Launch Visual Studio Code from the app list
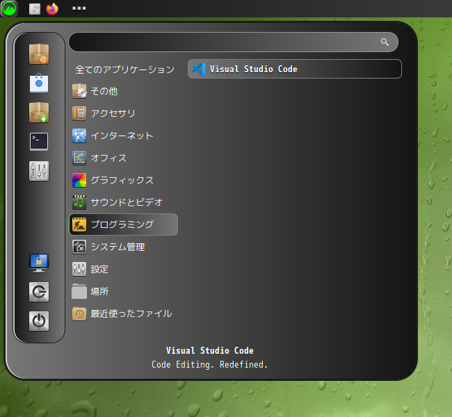This screenshot has height=417, width=452. point(295,69)
